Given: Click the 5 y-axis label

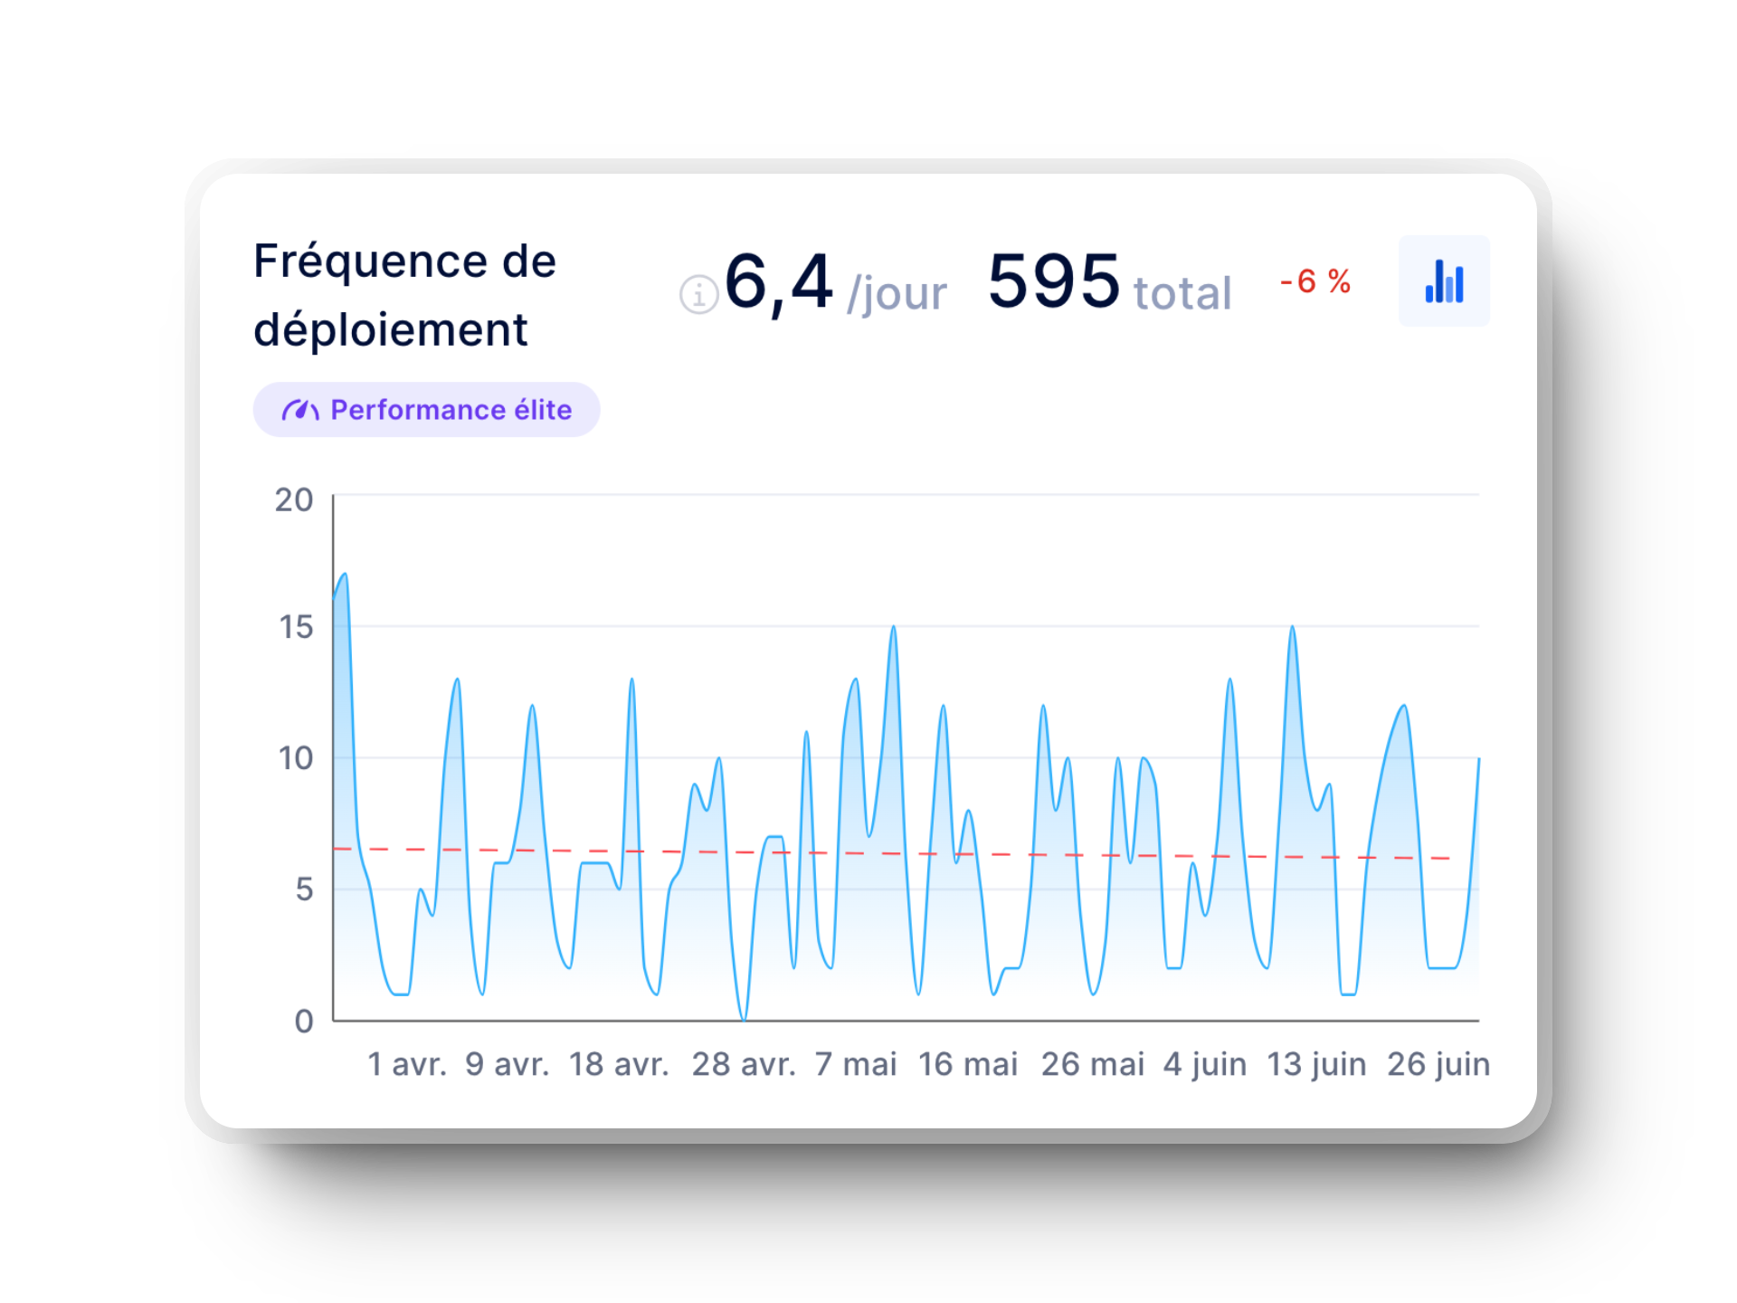Looking at the screenshot, I should pyautogui.click(x=304, y=889).
